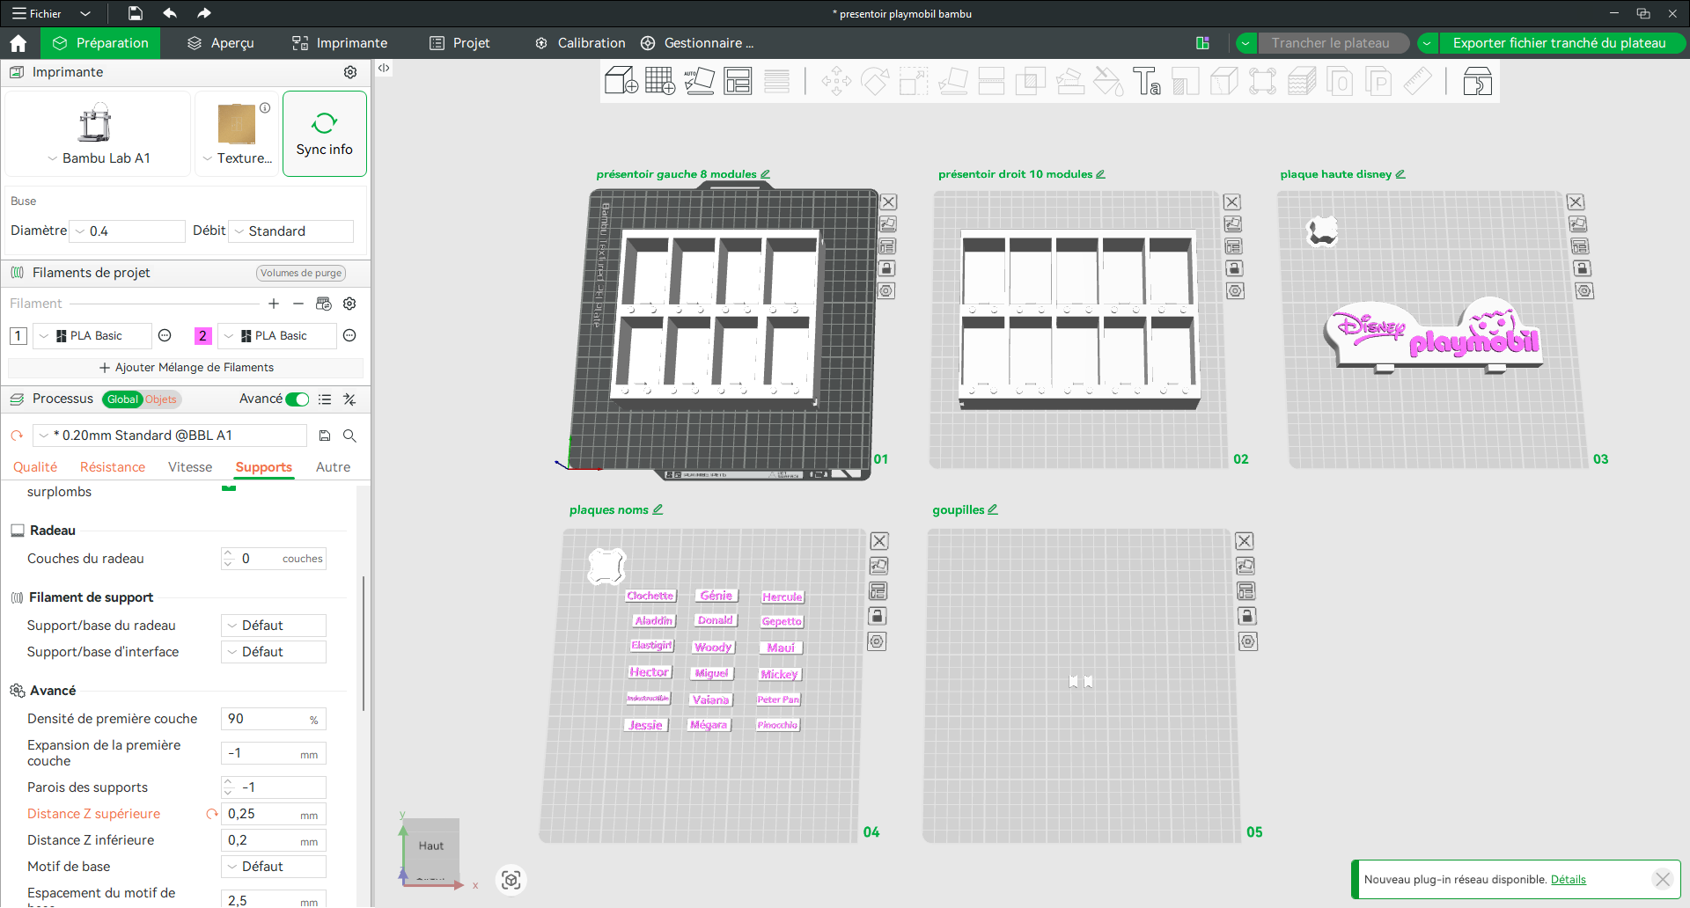The image size is (1690, 908).
Task: Open nozzle Diamètre 0.4 dropdown
Action: coord(128,231)
